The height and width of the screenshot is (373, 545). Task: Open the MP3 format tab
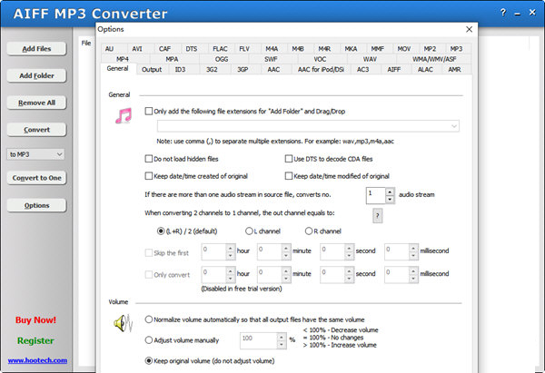(456, 49)
